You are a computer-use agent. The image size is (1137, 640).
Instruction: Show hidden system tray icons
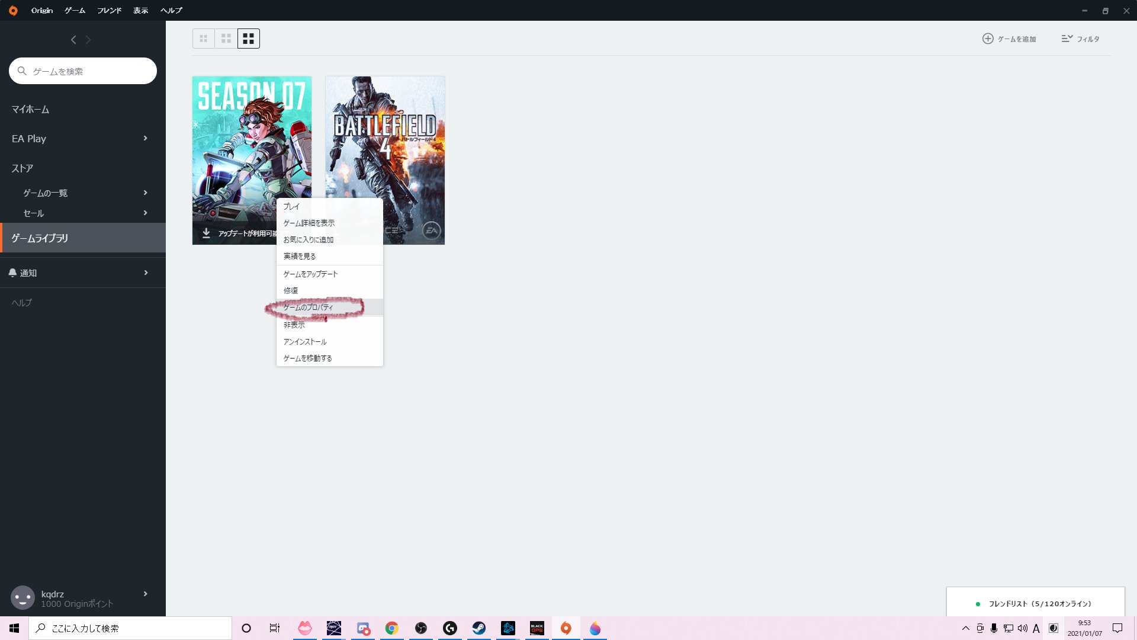966,628
